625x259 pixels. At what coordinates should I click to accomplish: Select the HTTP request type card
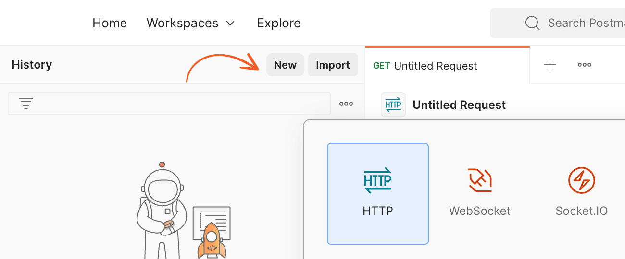[378, 194]
